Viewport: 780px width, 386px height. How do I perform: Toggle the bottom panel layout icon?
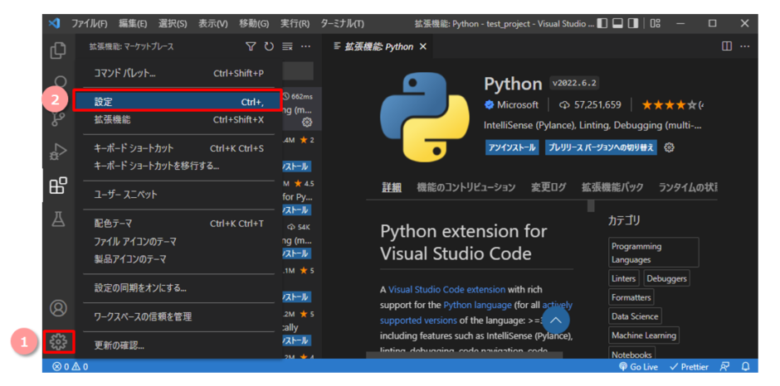[618, 23]
